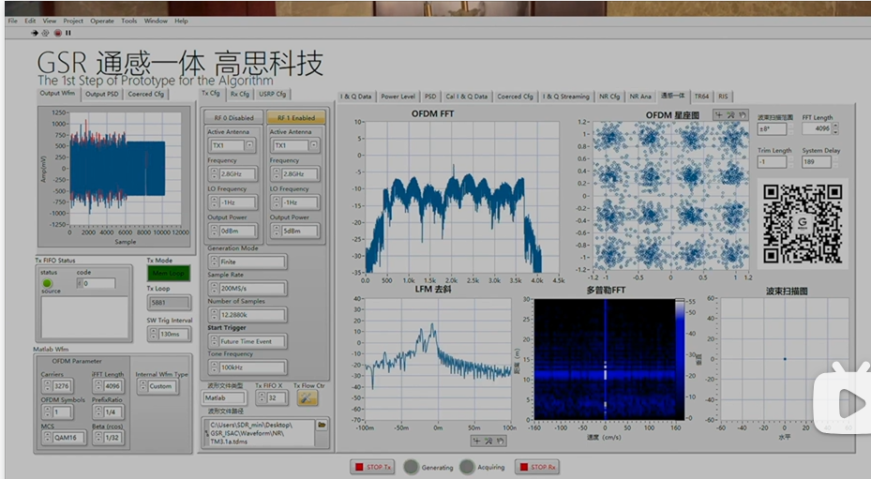The height and width of the screenshot is (479, 871).
Task: Toggle the RF 1 Enabled button
Action: [x=296, y=118]
